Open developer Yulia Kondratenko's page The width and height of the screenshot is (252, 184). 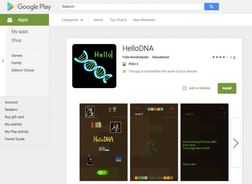click(x=135, y=57)
